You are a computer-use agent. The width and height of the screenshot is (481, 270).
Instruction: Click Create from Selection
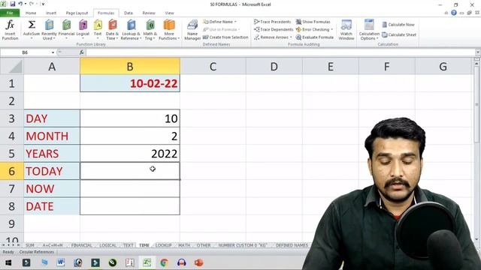click(x=225, y=37)
